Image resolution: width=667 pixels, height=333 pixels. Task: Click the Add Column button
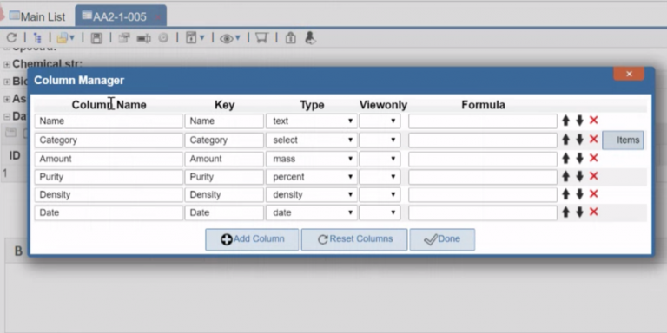252,239
